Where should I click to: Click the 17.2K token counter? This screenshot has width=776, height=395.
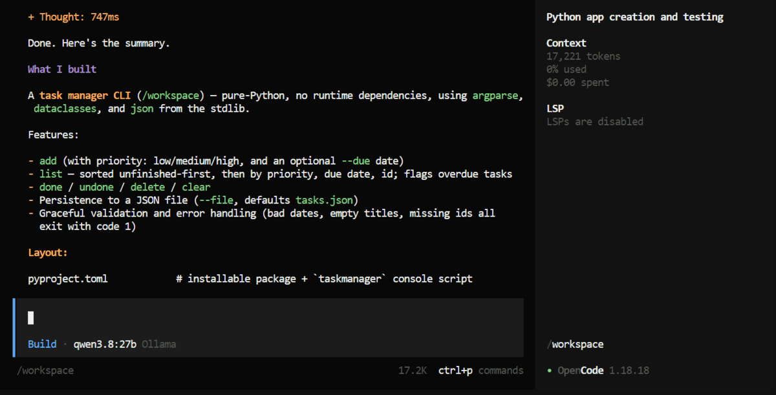pyautogui.click(x=413, y=370)
